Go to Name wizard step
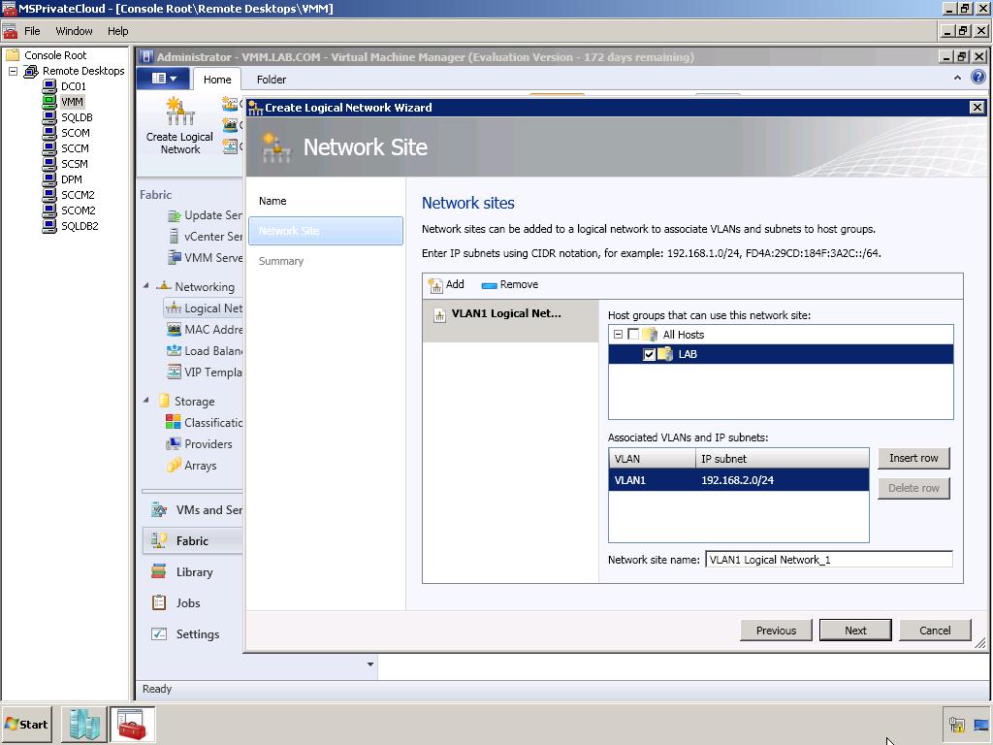This screenshot has height=745, width=993. tap(272, 201)
